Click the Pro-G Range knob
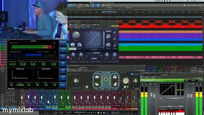204x115 pixels. (x=79, y=45)
